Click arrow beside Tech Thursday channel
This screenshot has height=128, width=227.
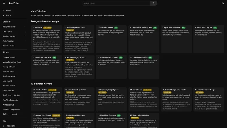(x=25, y=41)
